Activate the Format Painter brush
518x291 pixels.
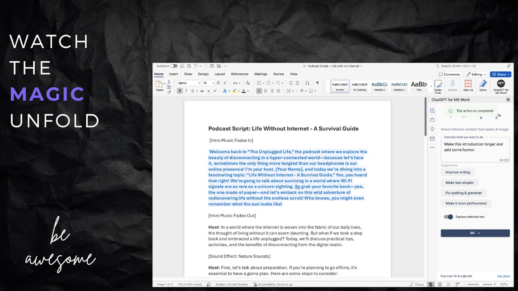[x=169, y=92]
